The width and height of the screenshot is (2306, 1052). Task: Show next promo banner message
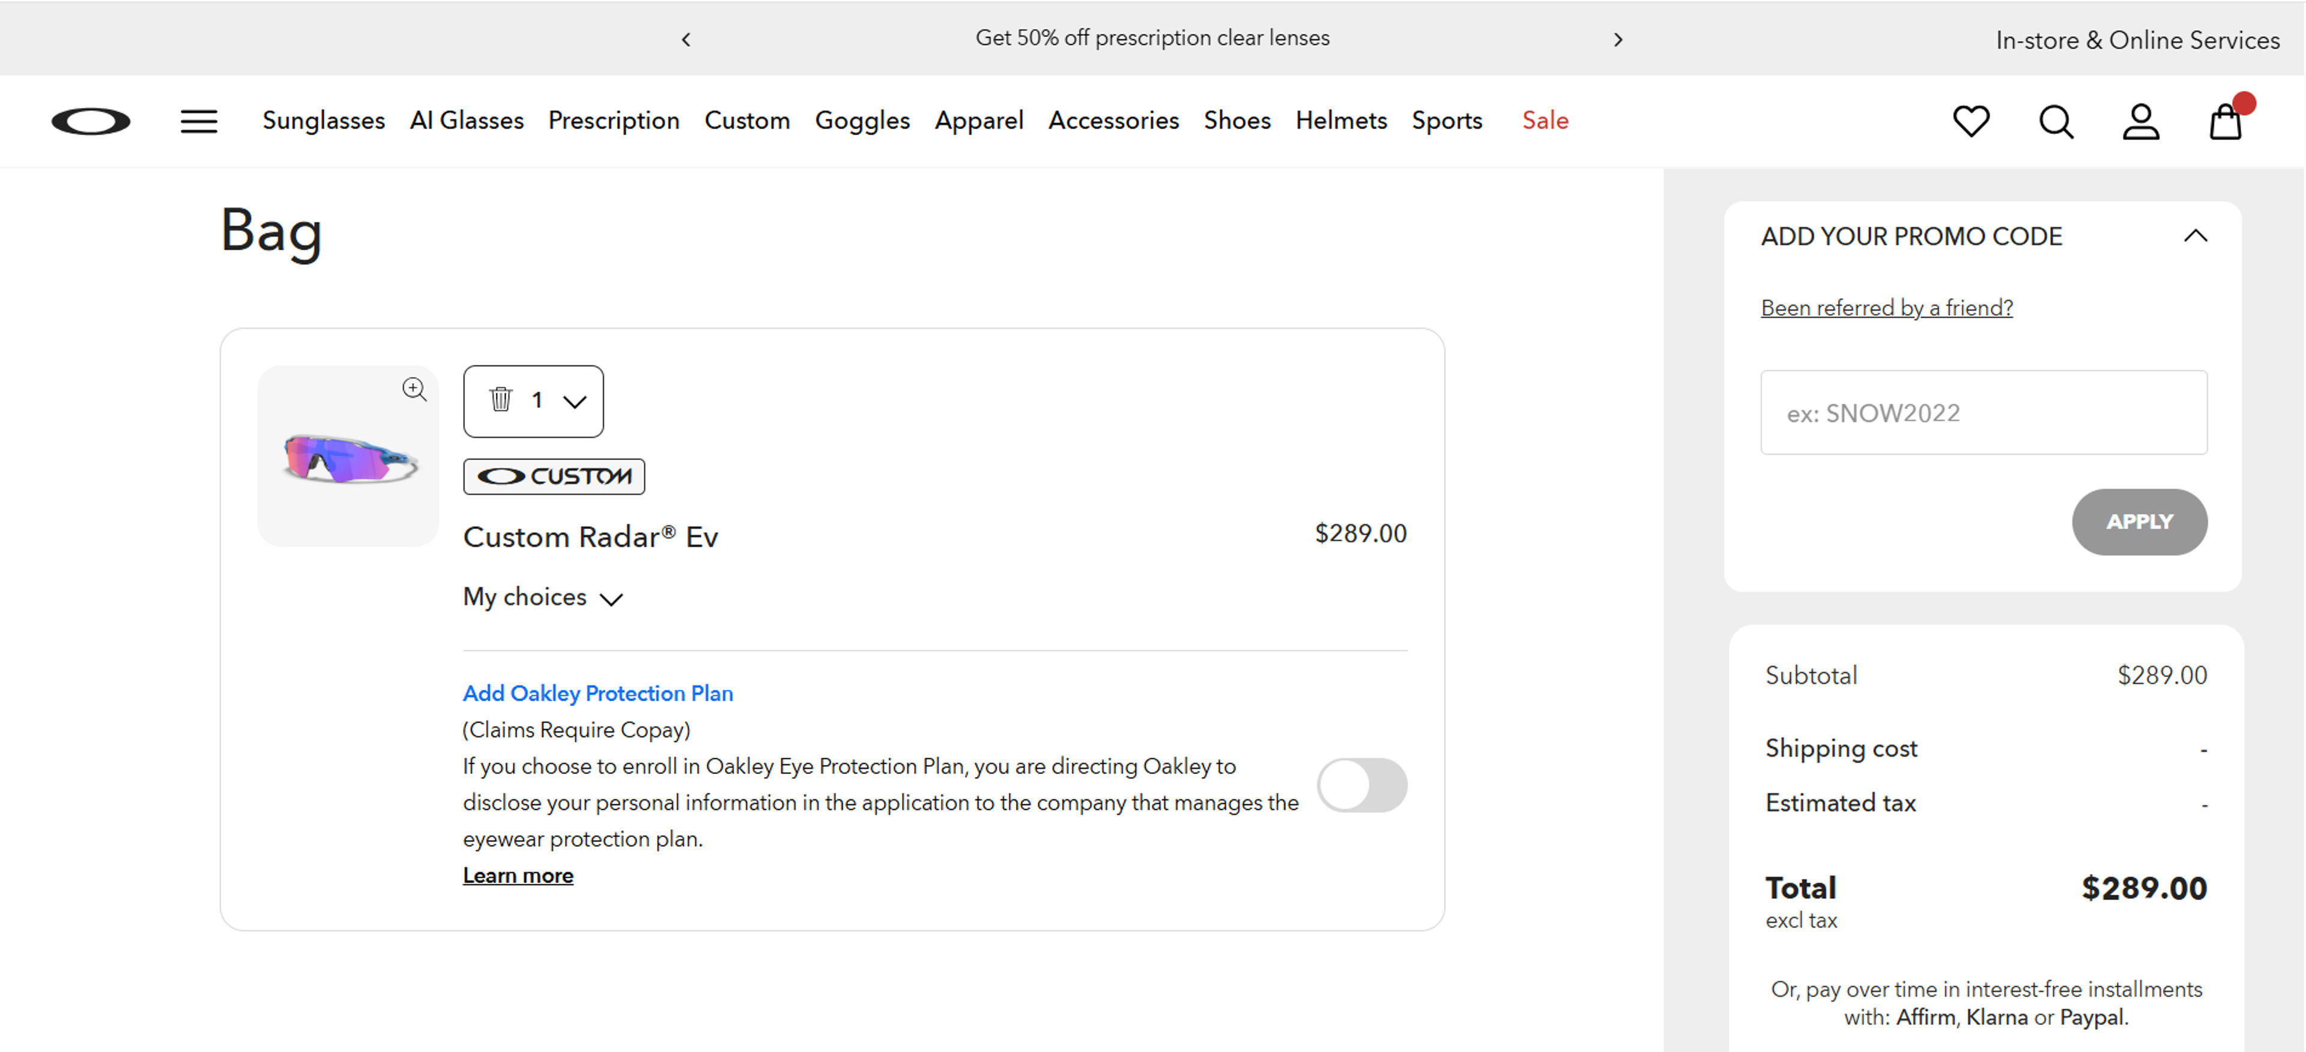click(1618, 40)
